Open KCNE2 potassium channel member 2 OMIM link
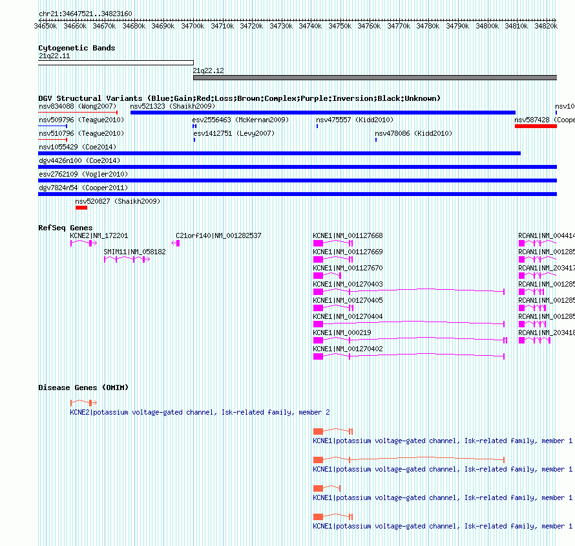 click(x=200, y=412)
